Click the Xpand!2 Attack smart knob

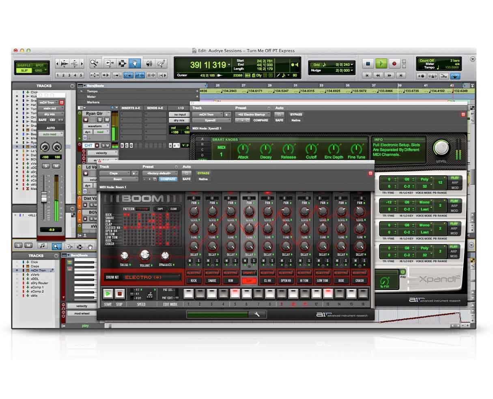pos(243,149)
